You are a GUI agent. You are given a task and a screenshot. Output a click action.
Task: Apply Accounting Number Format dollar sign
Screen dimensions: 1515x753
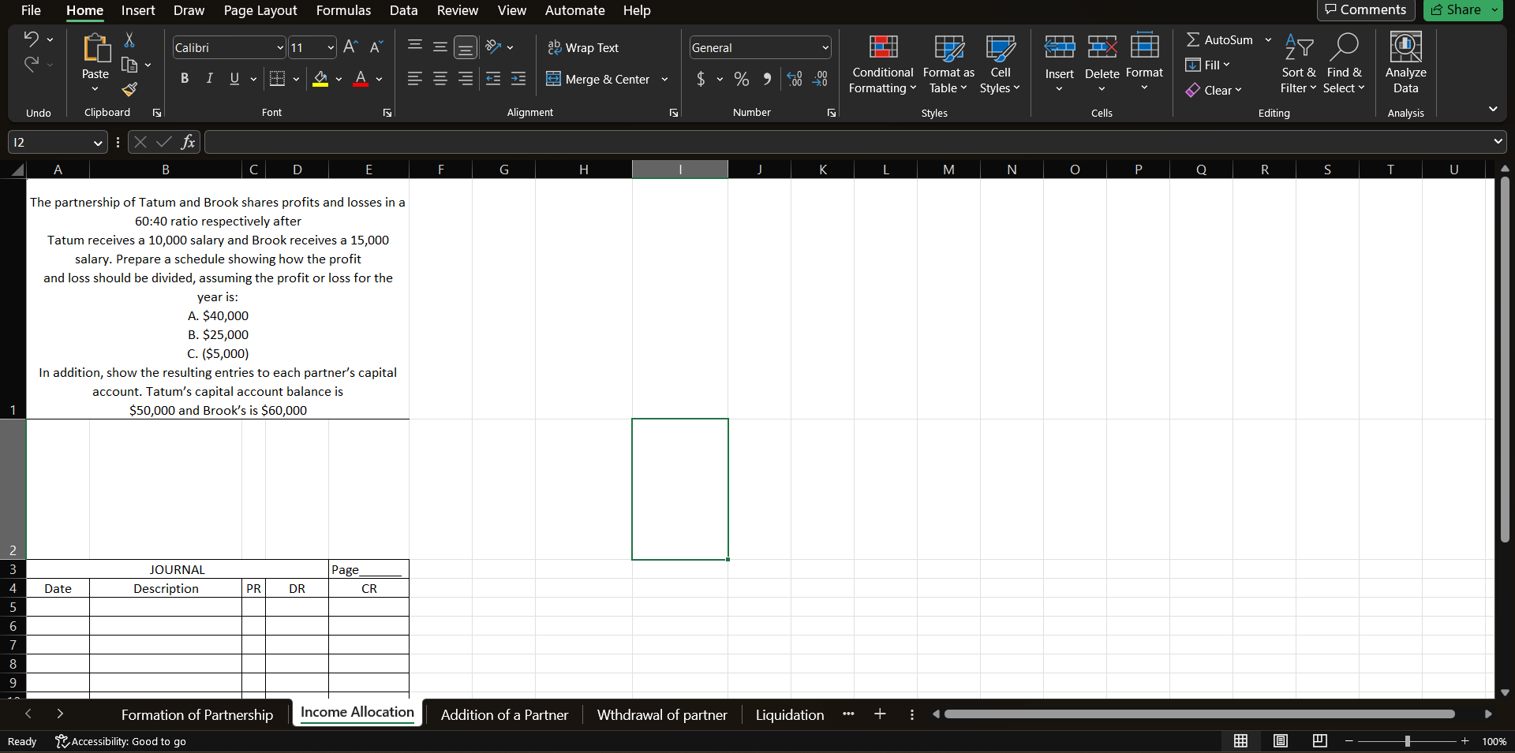pyautogui.click(x=701, y=79)
